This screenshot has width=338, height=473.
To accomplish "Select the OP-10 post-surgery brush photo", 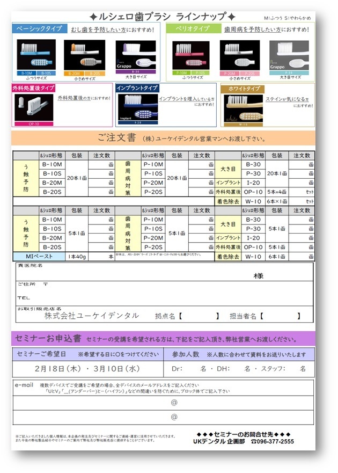I will pos(34,108).
